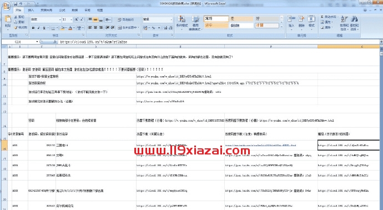Toggle center horizontal alignment
The height and width of the screenshot is (210, 383).
95,28
